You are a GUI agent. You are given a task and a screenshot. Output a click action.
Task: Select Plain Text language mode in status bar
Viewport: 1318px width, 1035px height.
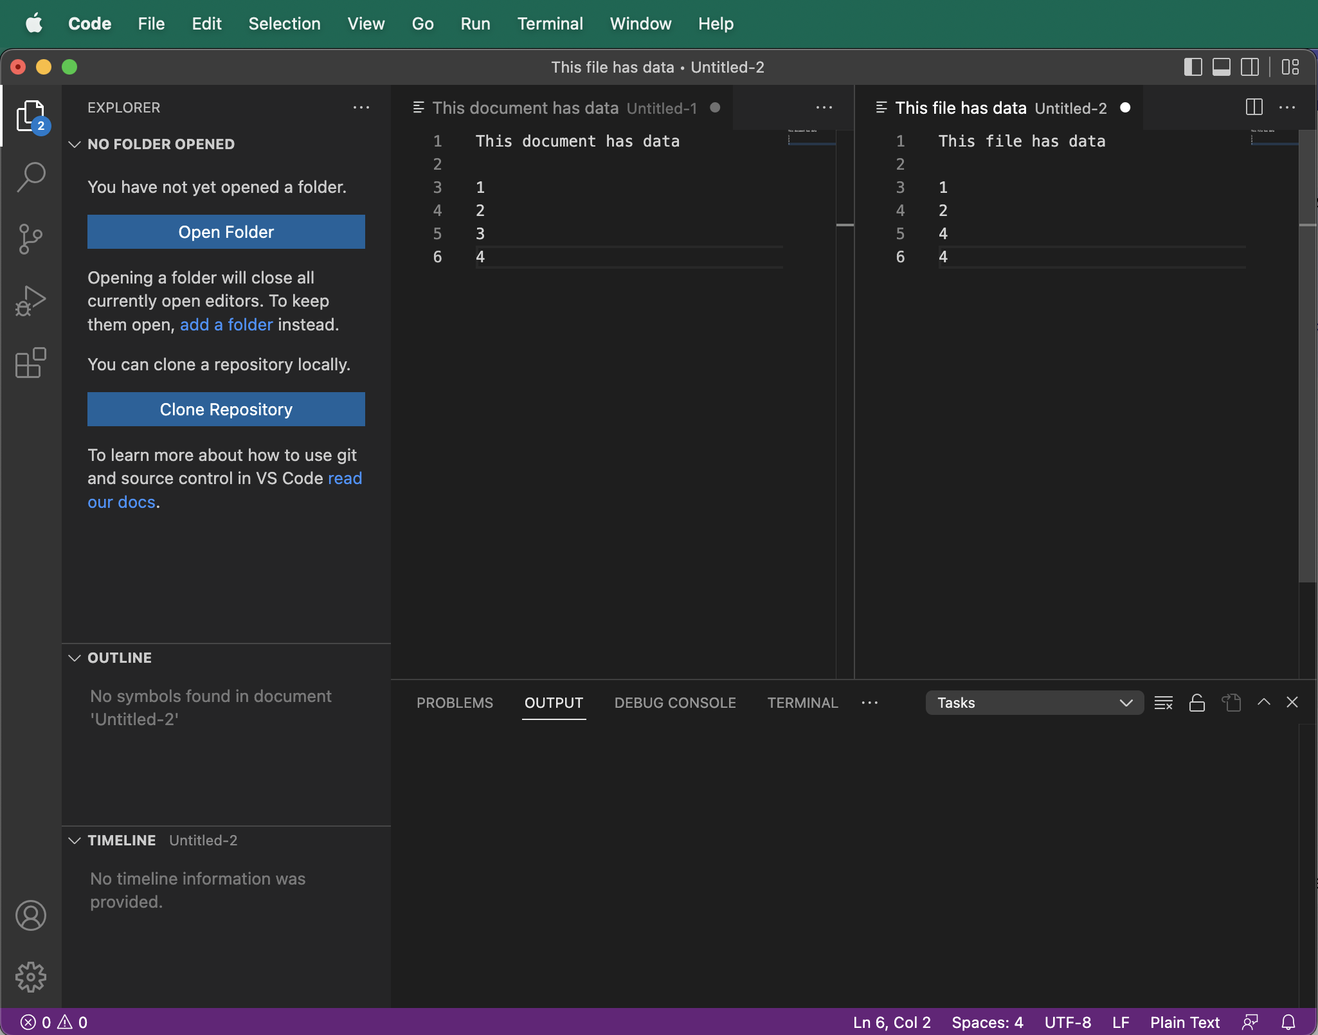pyautogui.click(x=1184, y=1022)
